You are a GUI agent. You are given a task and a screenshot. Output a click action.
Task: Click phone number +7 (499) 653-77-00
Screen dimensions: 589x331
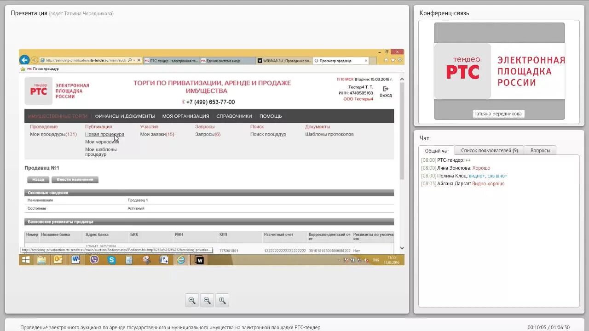[210, 102]
